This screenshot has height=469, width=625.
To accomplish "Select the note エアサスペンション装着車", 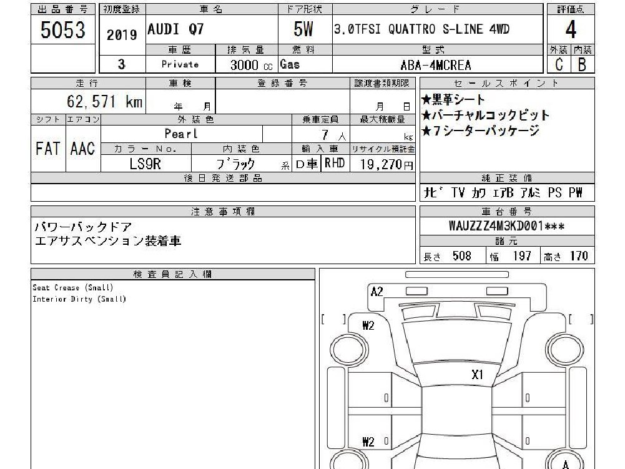I will (108, 241).
